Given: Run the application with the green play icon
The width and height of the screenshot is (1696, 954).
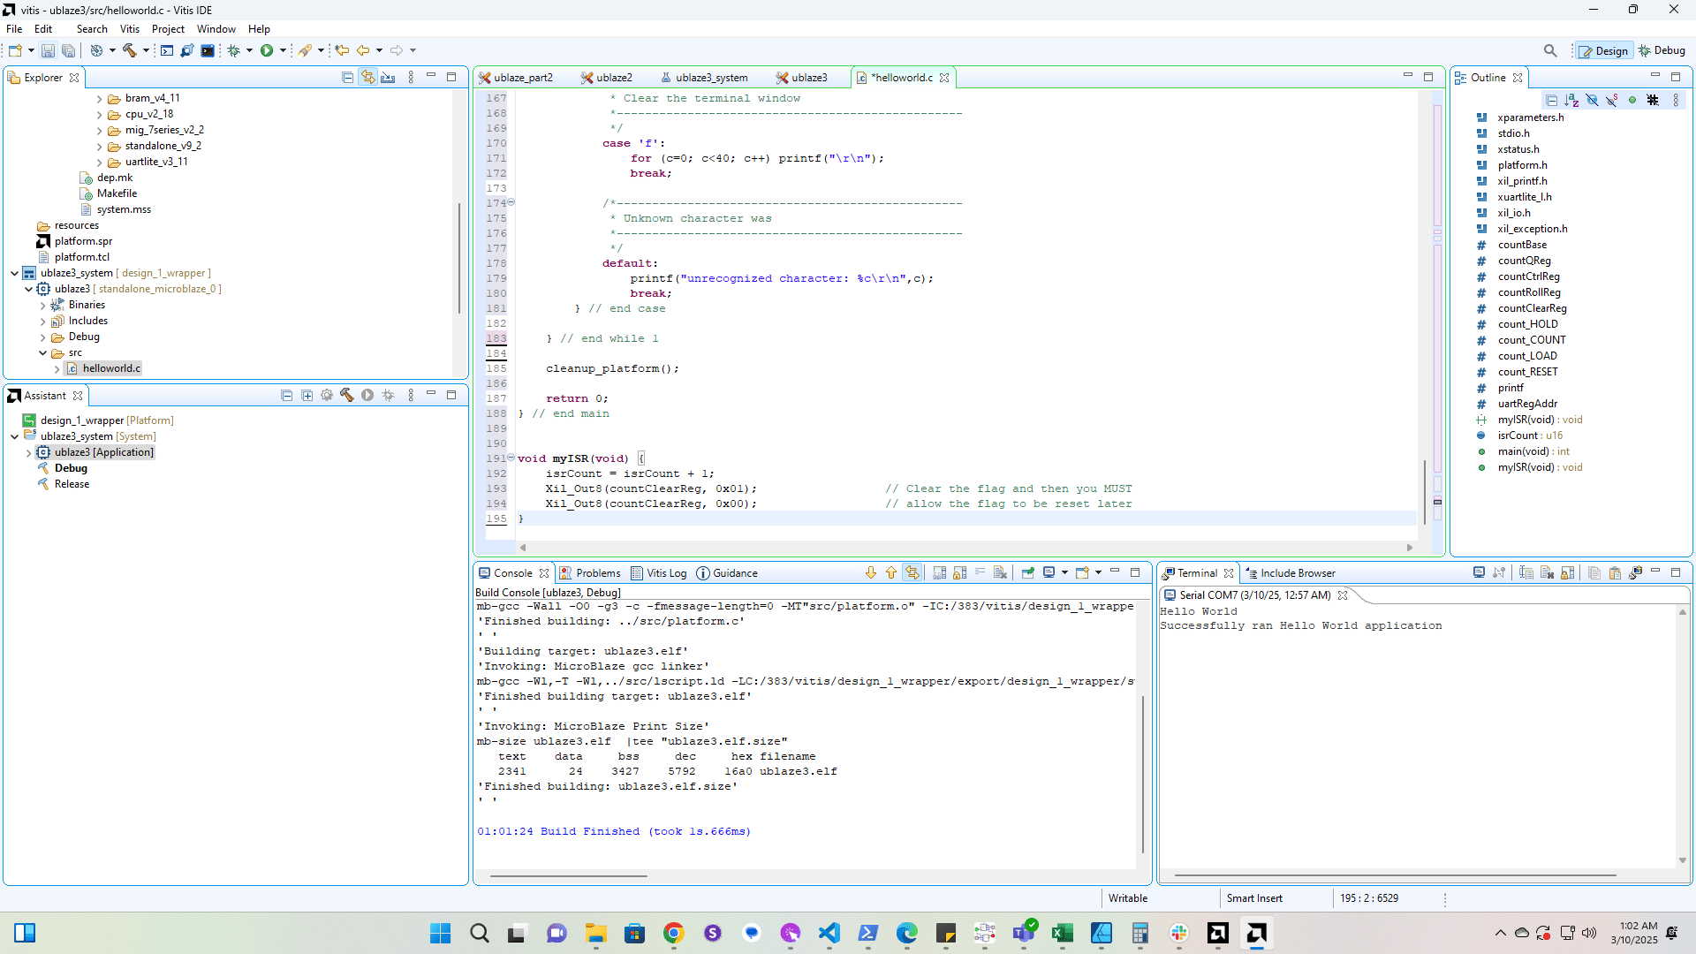Looking at the screenshot, I should pos(269,50).
